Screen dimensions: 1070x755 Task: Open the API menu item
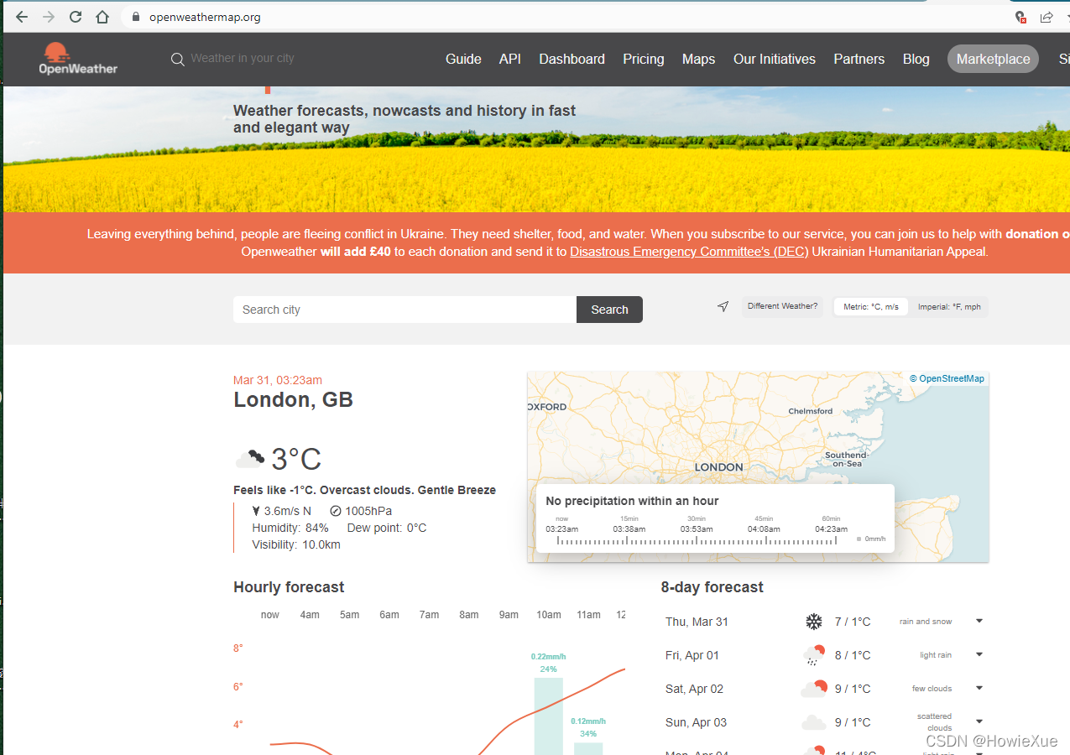(510, 59)
